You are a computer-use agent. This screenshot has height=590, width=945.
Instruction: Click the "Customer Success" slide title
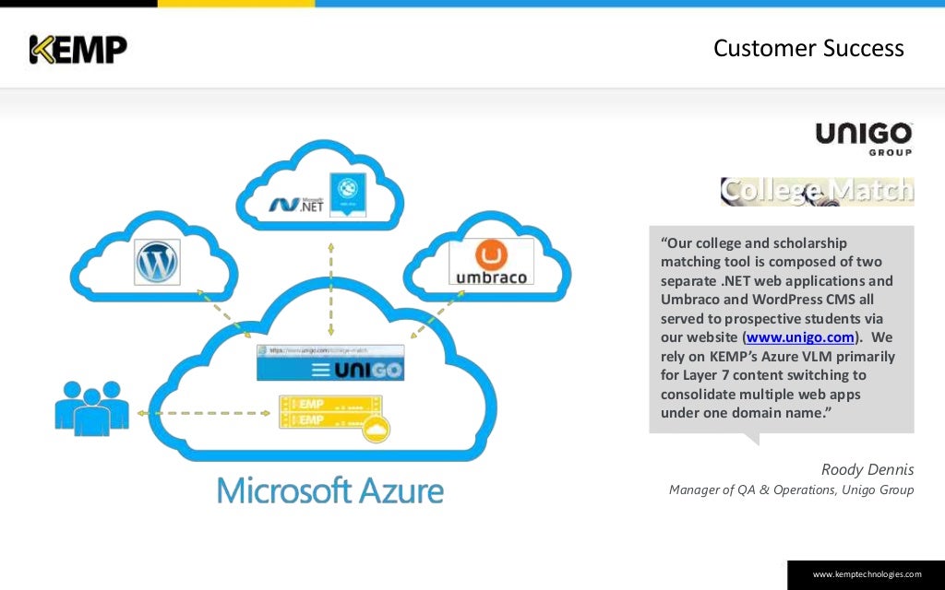click(808, 48)
